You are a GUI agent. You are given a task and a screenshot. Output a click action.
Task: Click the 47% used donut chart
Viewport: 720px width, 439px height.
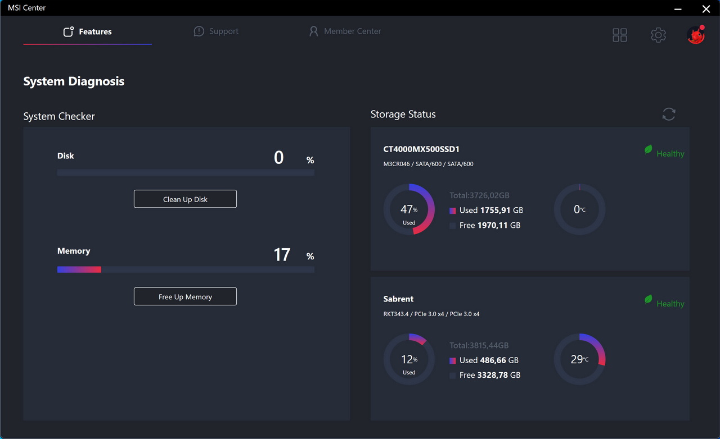409,209
